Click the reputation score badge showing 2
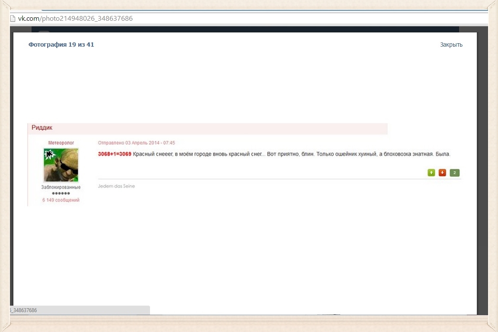This screenshot has height=332, width=498. pyautogui.click(x=454, y=173)
